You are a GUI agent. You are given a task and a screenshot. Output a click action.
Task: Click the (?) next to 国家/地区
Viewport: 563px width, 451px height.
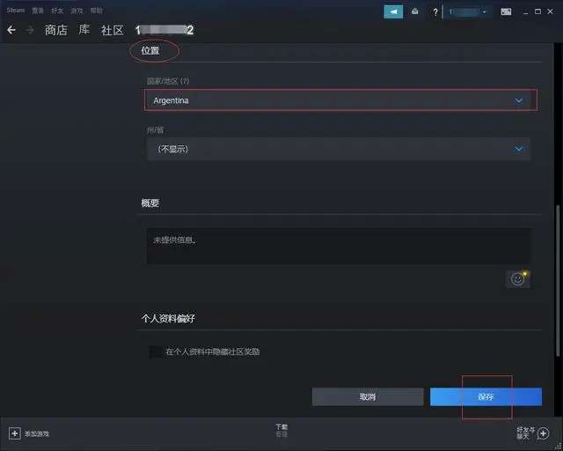(185, 81)
